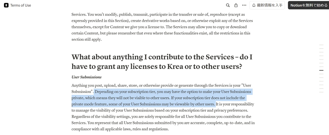Jump to the topmost table-of-contents marker
Screen dimensions: 329x135
[321, 45]
